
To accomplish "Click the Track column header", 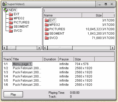I will click(x=7, y=59).
